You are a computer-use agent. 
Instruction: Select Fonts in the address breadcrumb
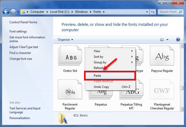(97, 12)
